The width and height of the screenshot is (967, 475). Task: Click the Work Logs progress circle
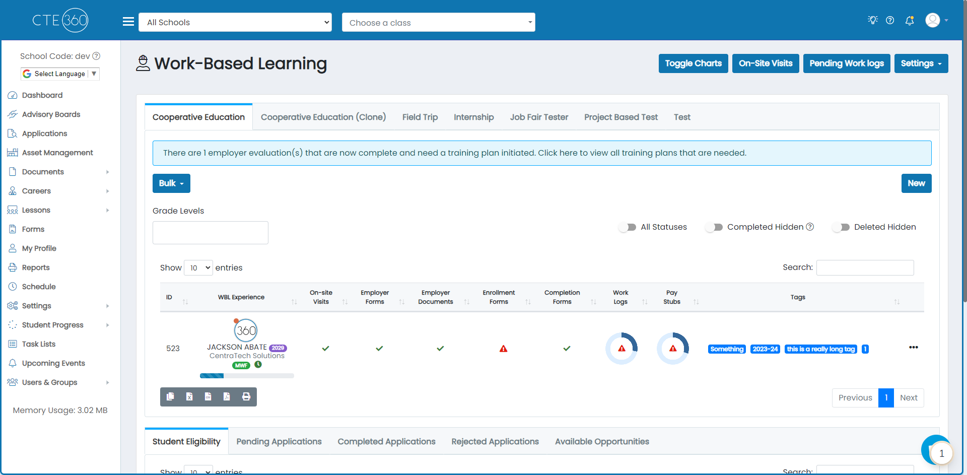(621, 348)
